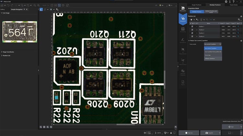Screen dimensions: 243x136
Task: Uncheck the Position 1 checkbox
Action: coord(192,26)
